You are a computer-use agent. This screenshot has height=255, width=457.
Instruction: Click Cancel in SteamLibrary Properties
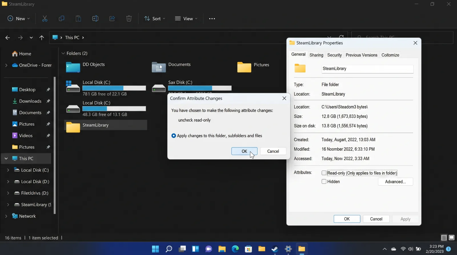tap(376, 219)
